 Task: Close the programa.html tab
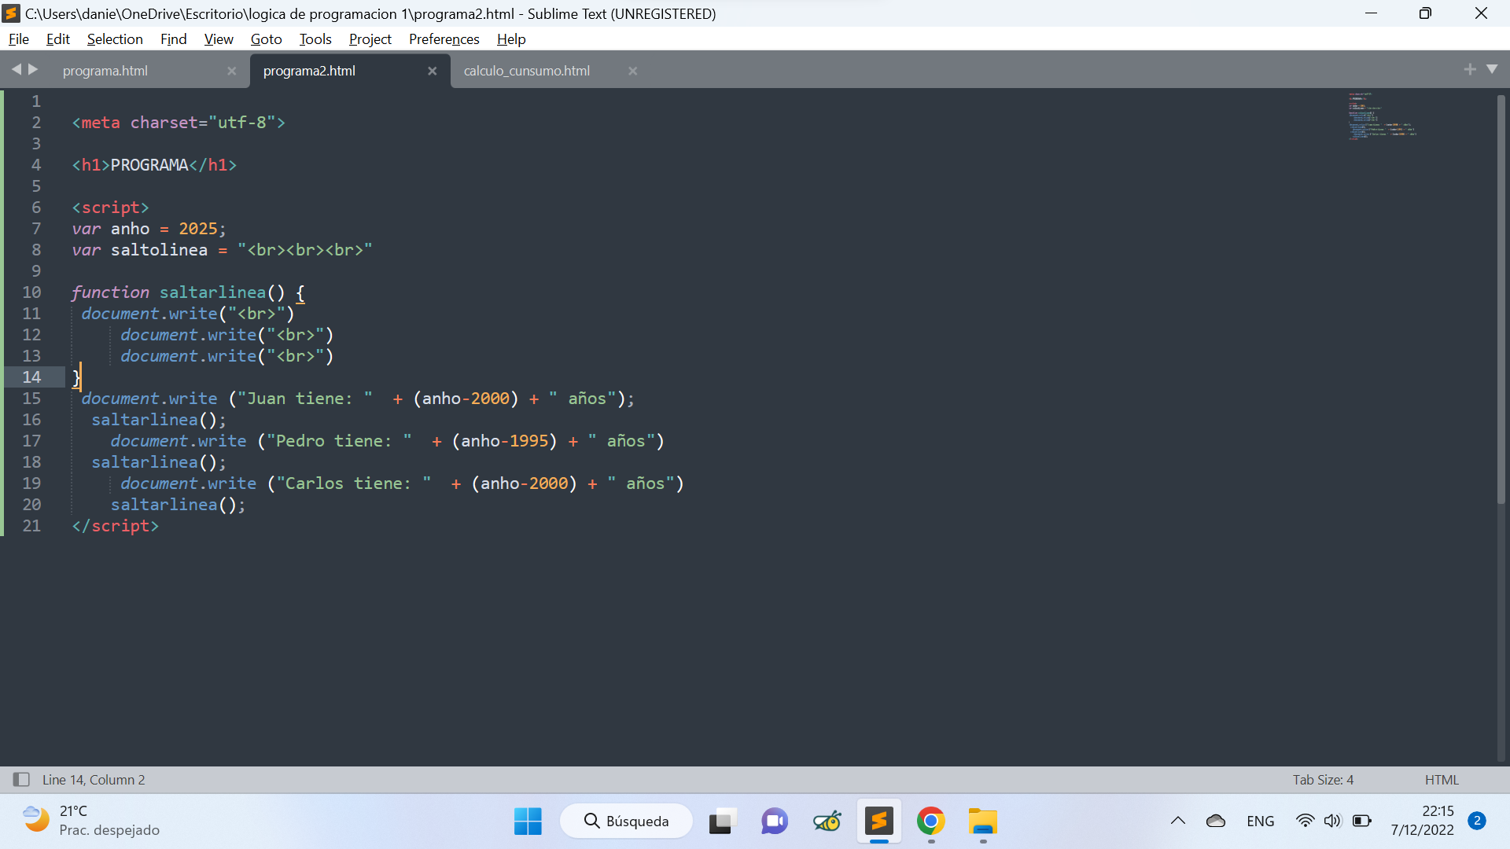[x=231, y=71]
